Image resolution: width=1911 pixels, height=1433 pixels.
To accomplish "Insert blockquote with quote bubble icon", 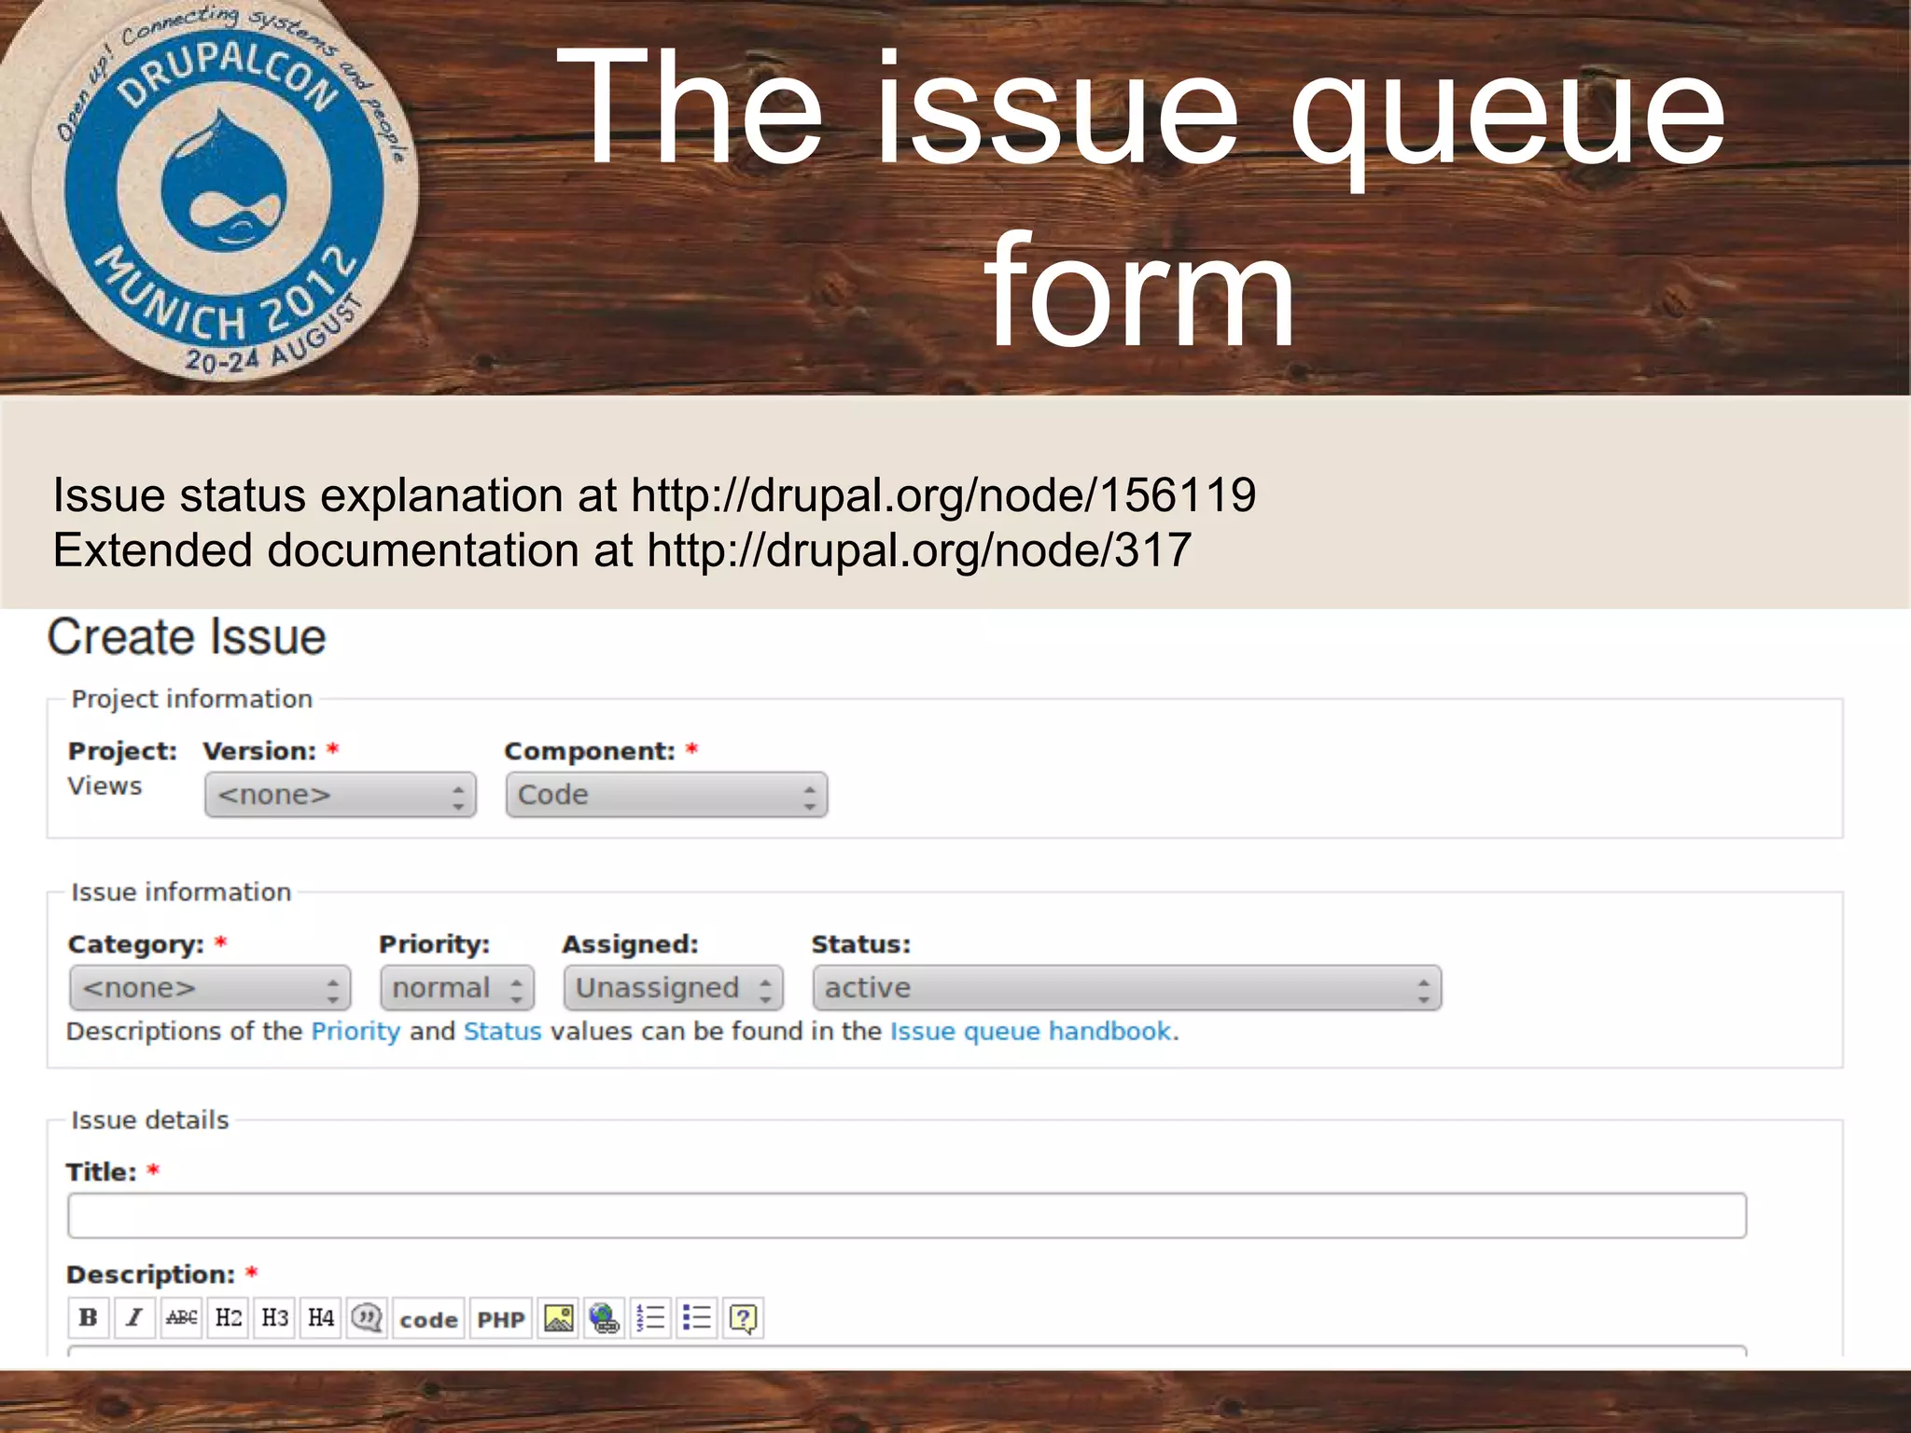I will click(x=367, y=1317).
